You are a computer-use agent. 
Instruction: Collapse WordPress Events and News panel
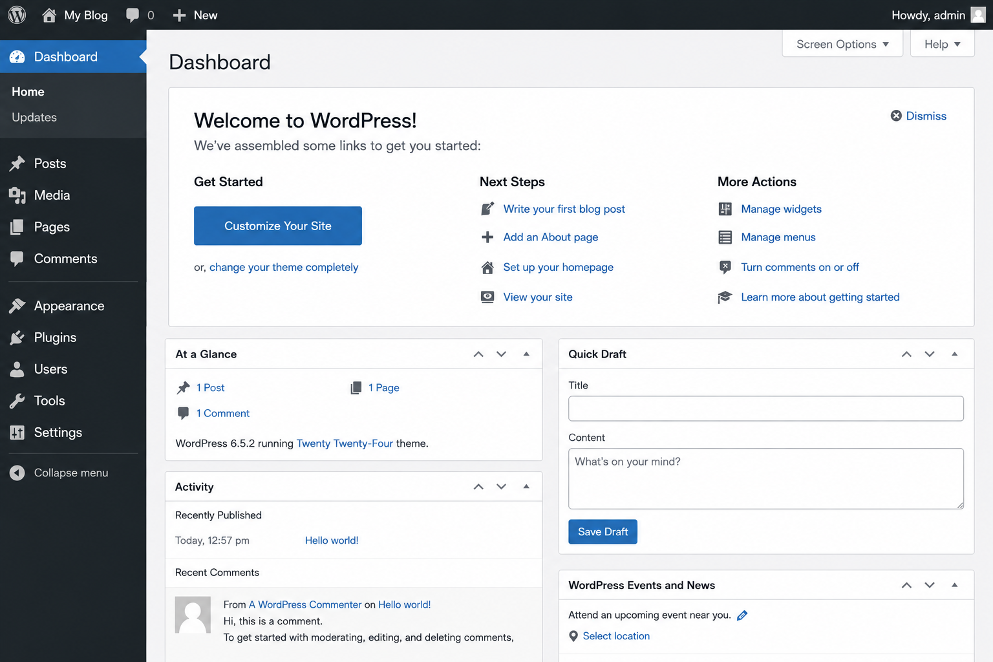pos(954,585)
